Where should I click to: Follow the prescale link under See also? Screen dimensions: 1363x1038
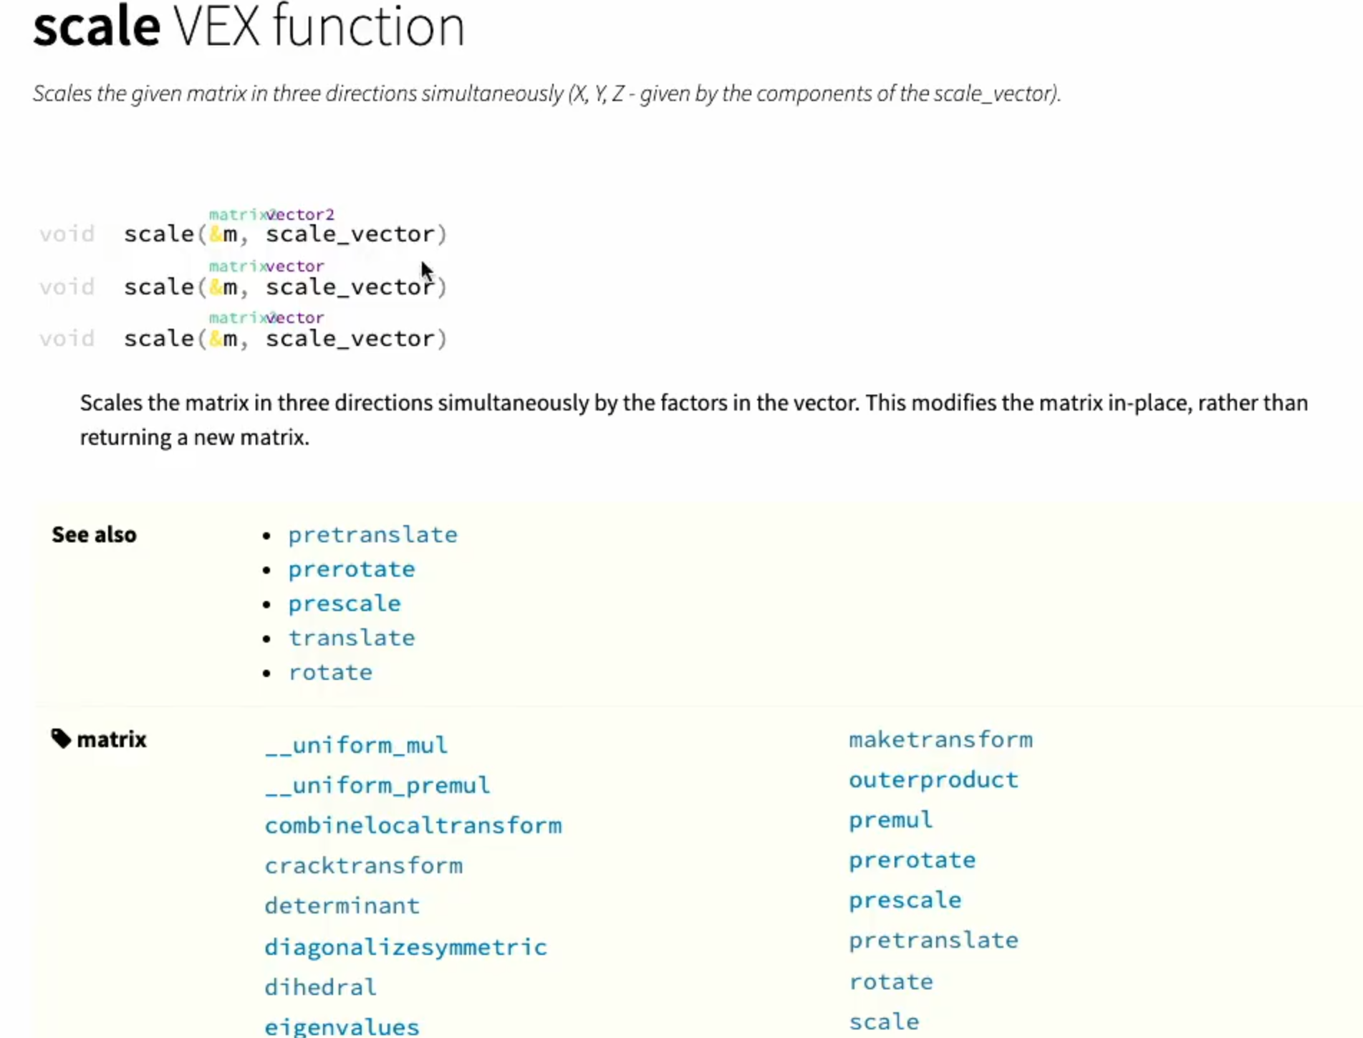point(344,603)
